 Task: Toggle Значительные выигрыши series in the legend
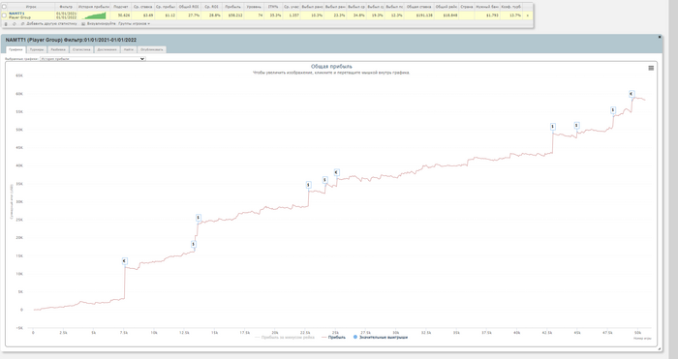coord(381,337)
